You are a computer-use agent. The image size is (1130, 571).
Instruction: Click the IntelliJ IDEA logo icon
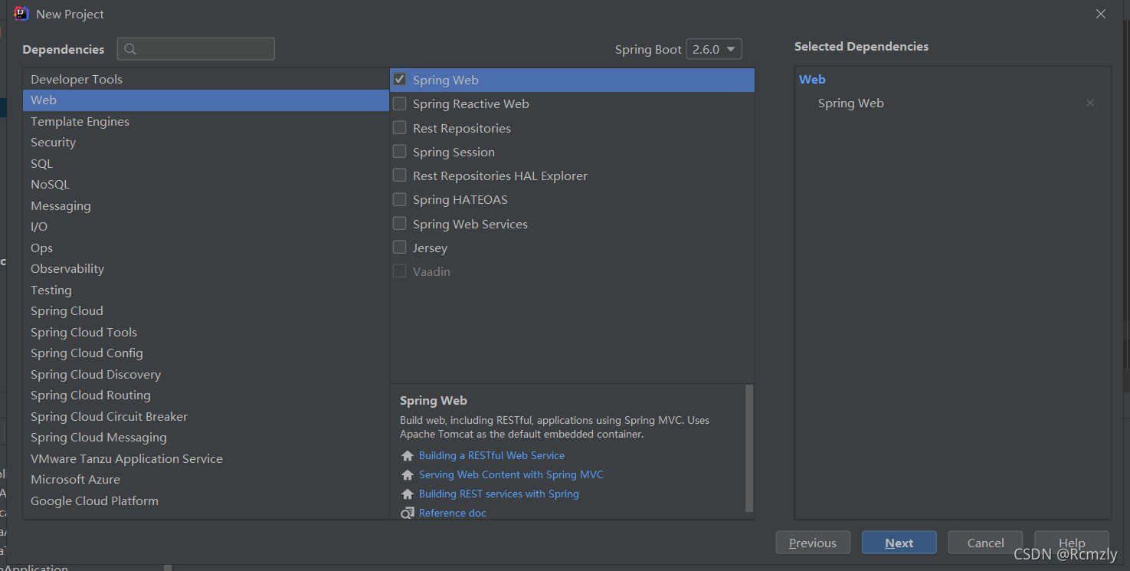click(x=21, y=14)
